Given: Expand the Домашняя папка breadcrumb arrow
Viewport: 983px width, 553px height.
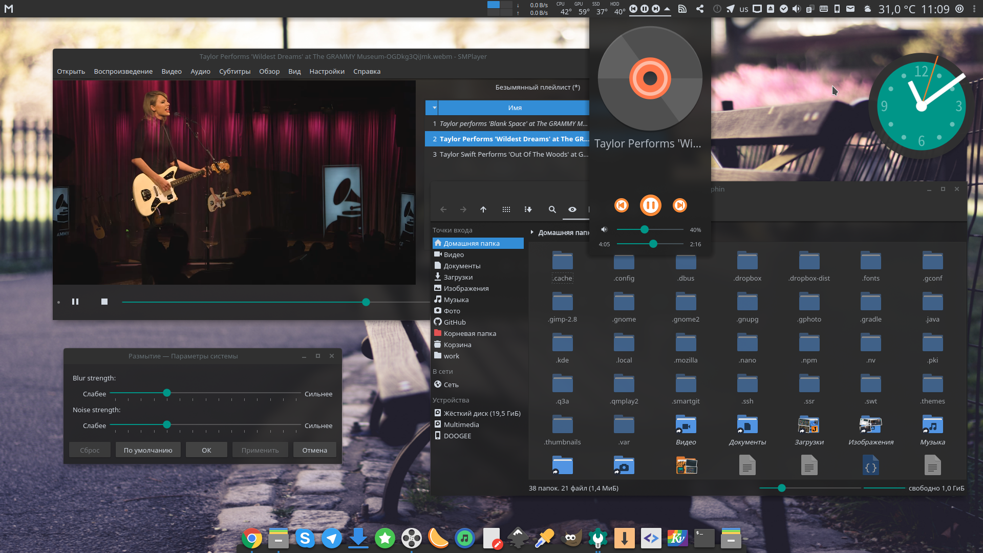Looking at the screenshot, I should (x=532, y=232).
